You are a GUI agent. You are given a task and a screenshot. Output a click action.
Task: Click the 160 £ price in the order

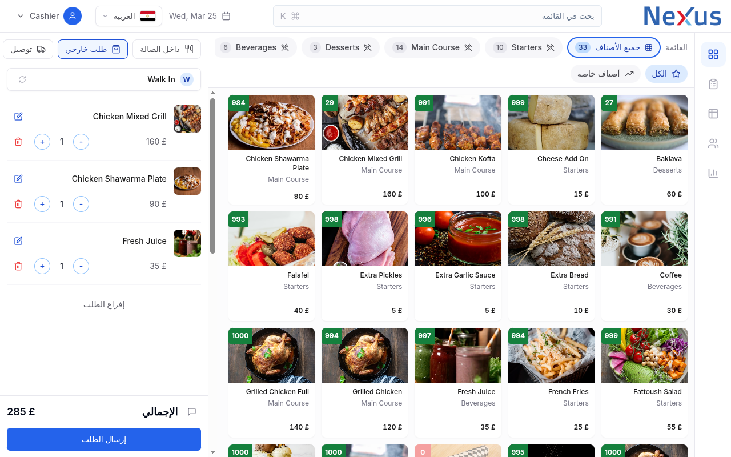coord(156,142)
